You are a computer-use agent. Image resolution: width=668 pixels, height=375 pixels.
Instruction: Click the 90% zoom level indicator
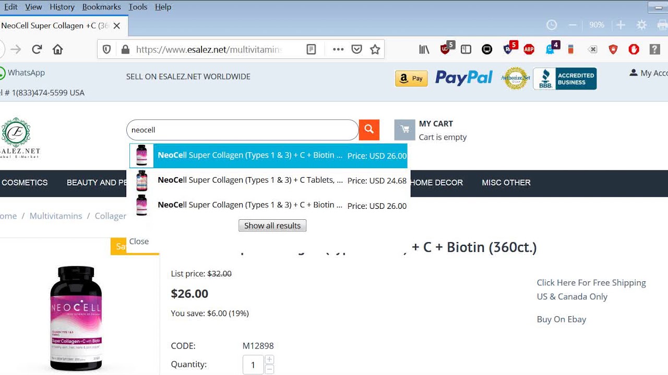click(597, 25)
